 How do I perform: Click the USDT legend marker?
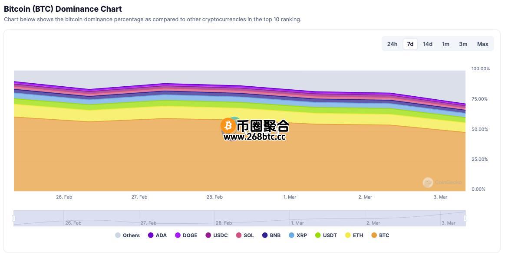click(x=318, y=235)
